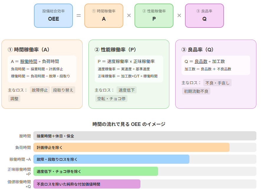
Task: Click the 調整 loss tag
Action: point(14,99)
